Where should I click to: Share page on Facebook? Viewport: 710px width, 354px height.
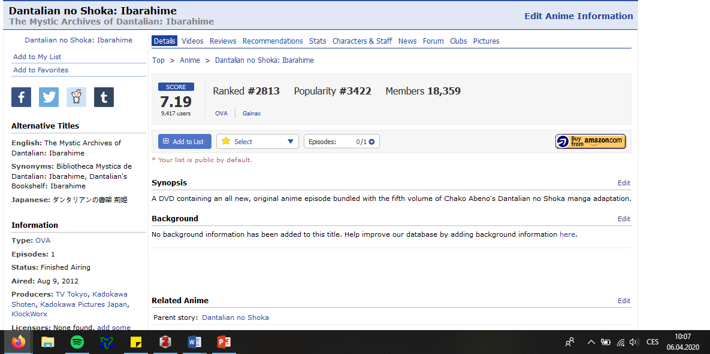coord(21,97)
